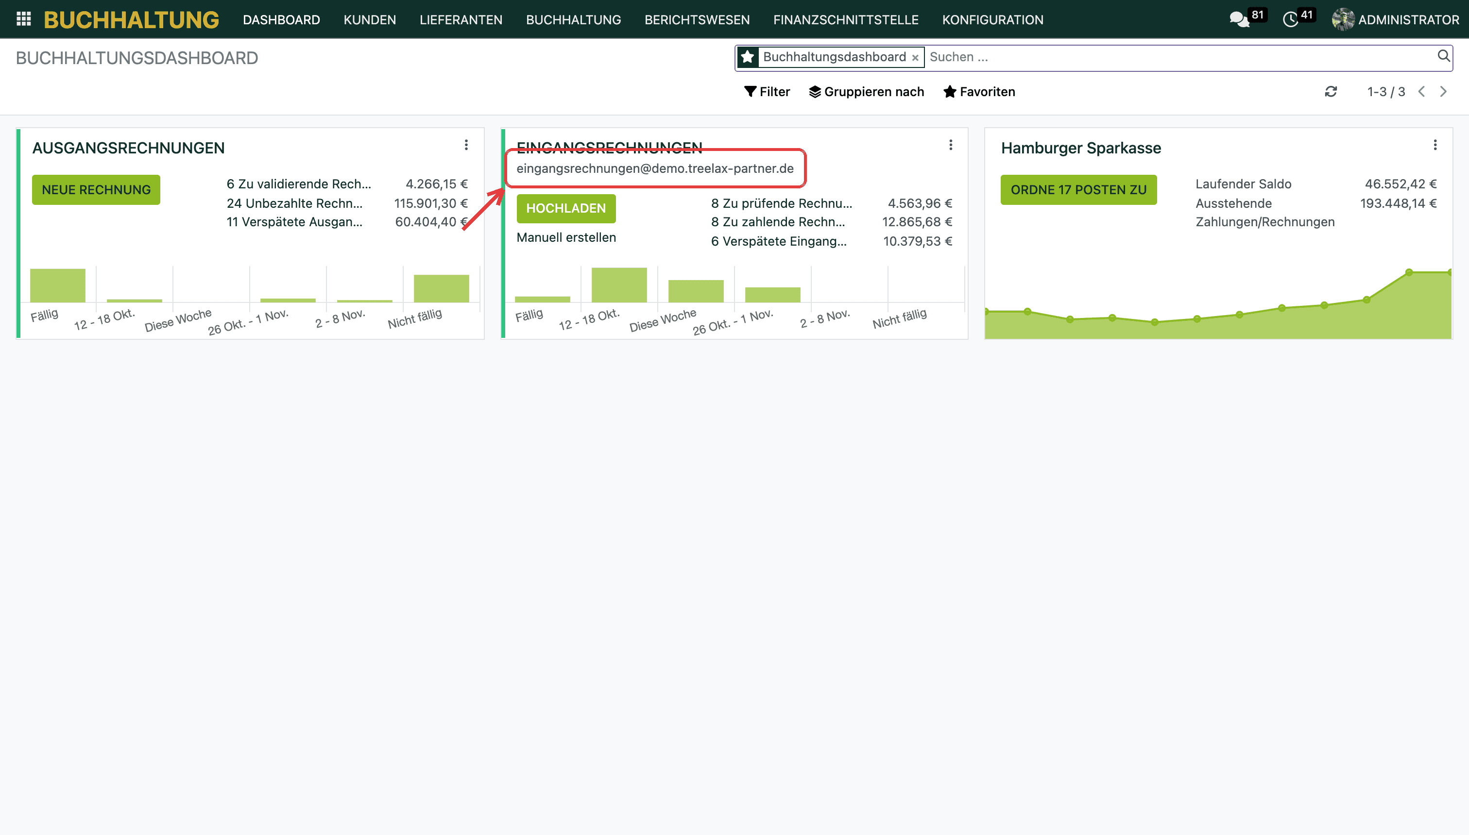Click the Hochladen button
1469x835 pixels.
click(566, 208)
